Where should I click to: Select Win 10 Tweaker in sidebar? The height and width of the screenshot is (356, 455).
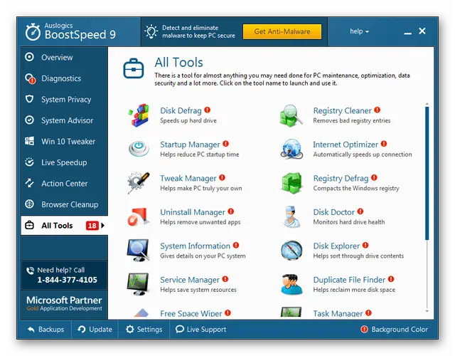(x=65, y=141)
